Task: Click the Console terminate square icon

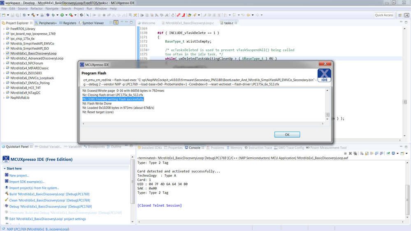Action: (x=346, y=153)
